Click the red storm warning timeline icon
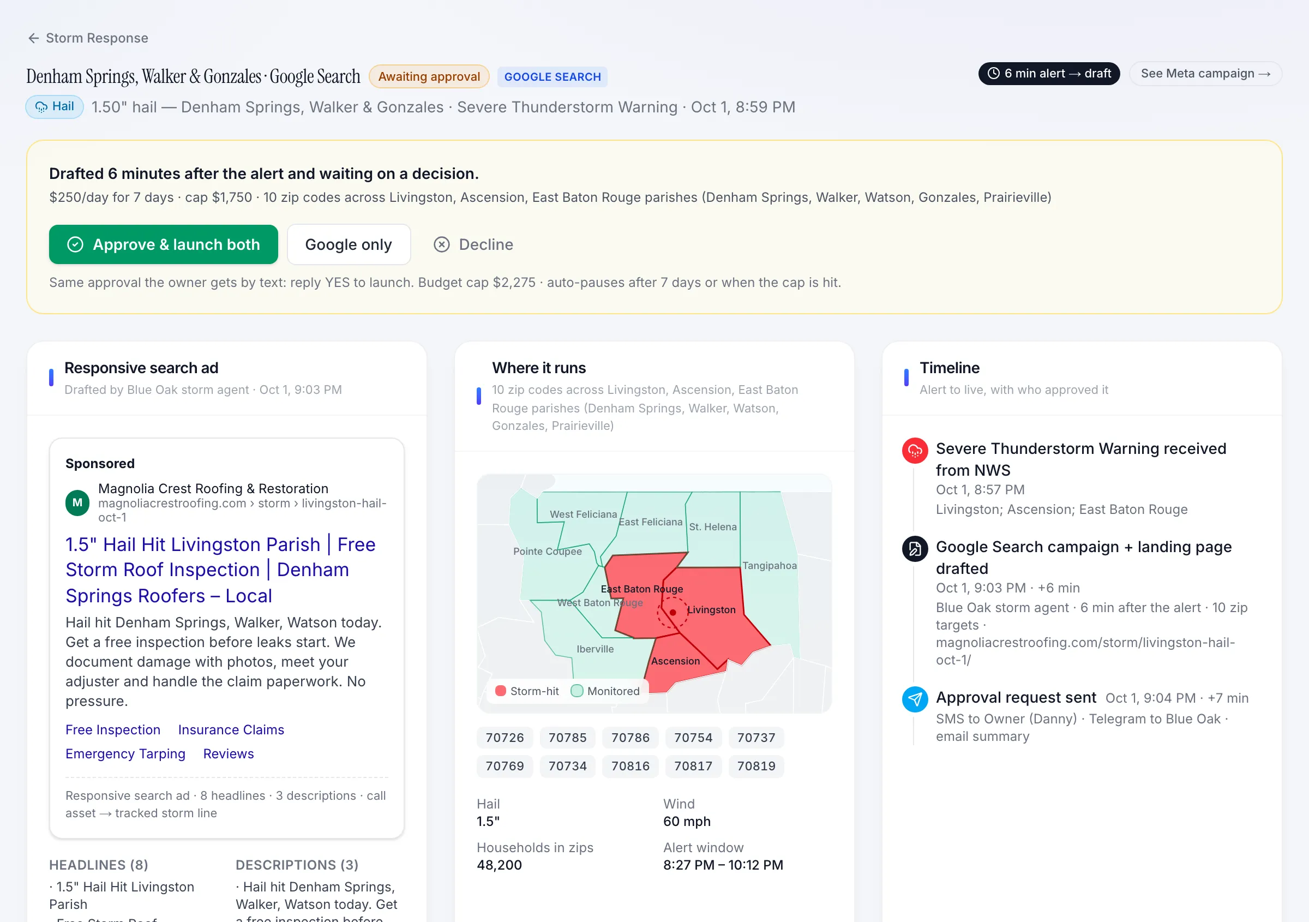1309x922 pixels. [x=915, y=451]
